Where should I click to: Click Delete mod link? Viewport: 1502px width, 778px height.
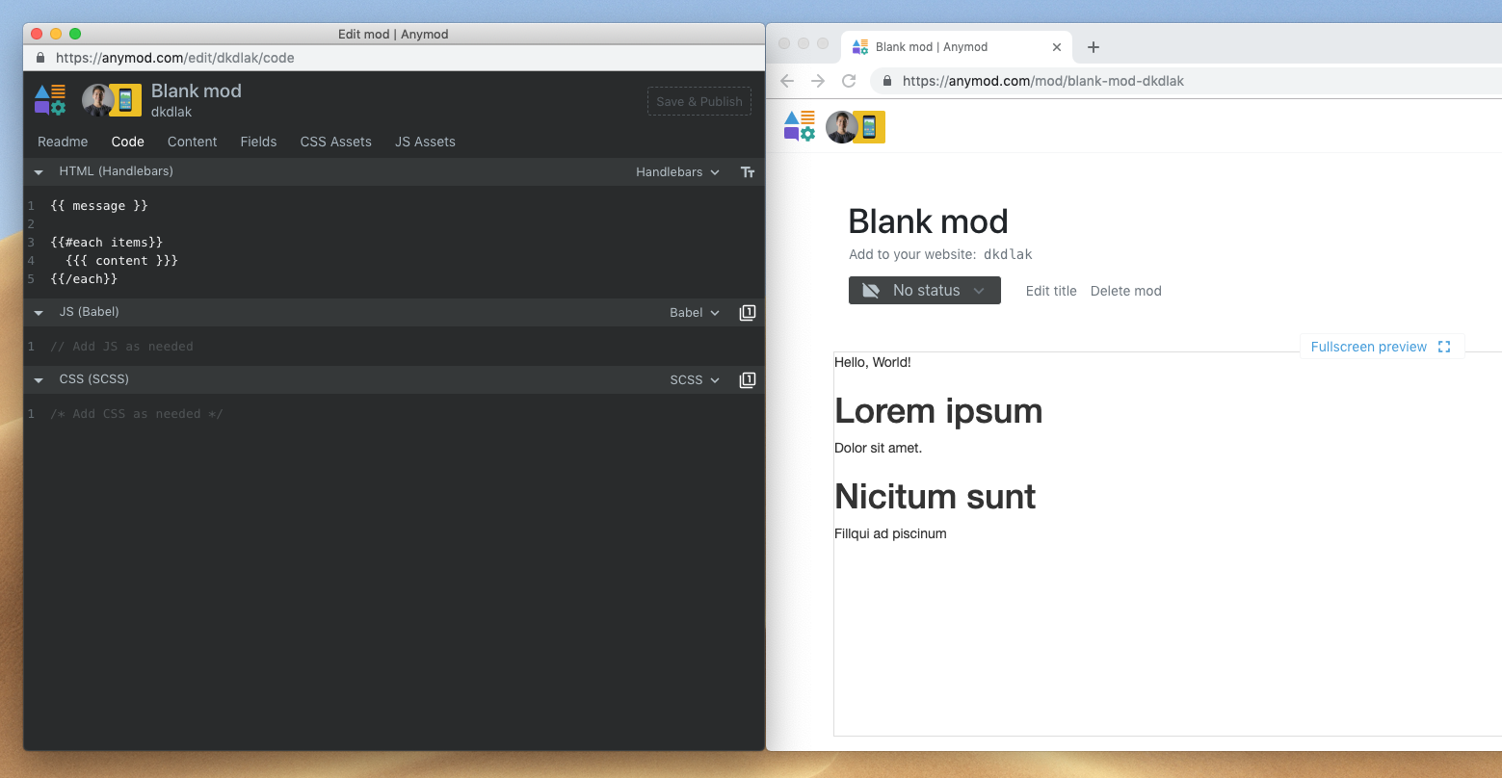(1126, 291)
